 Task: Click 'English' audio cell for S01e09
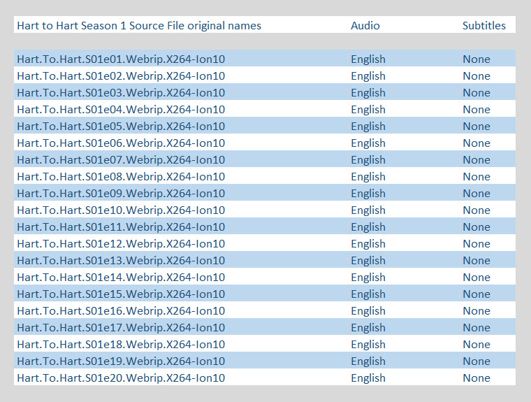[x=368, y=193]
